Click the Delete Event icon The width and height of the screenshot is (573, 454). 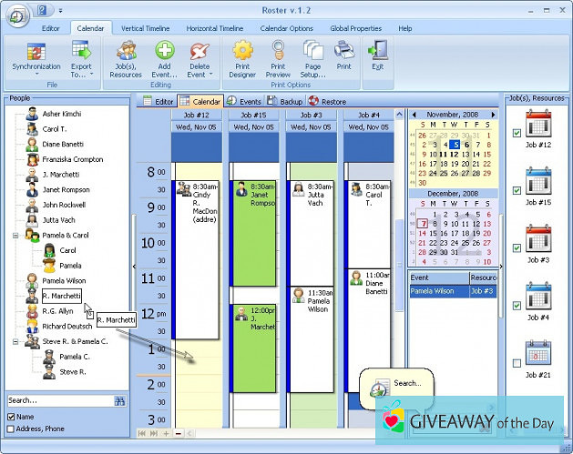click(x=199, y=51)
